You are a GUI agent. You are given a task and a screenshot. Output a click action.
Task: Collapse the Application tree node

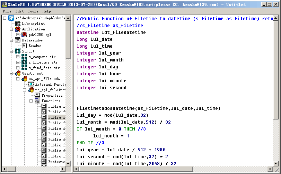pos(11,29)
